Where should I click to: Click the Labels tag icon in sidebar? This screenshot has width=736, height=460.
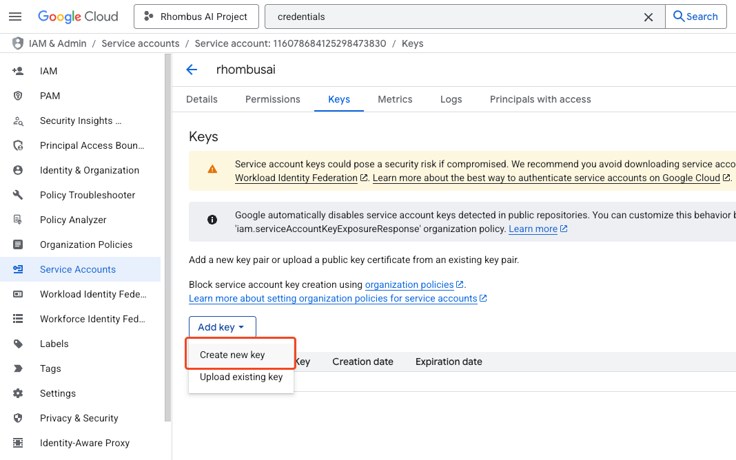click(x=18, y=344)
